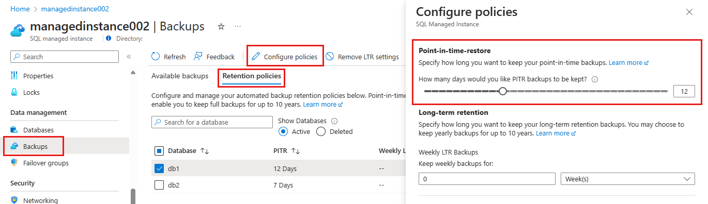
Task: Click the db2 database name
Action: pyautogui.click(x=174, y=185)
